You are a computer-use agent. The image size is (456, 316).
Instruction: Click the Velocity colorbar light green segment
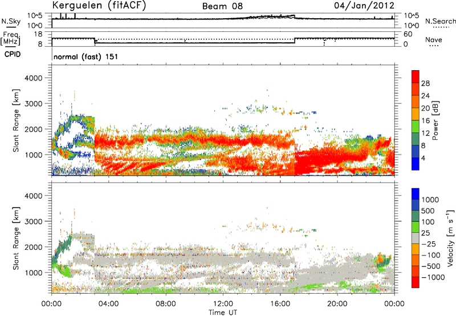[x=416, y=227]
